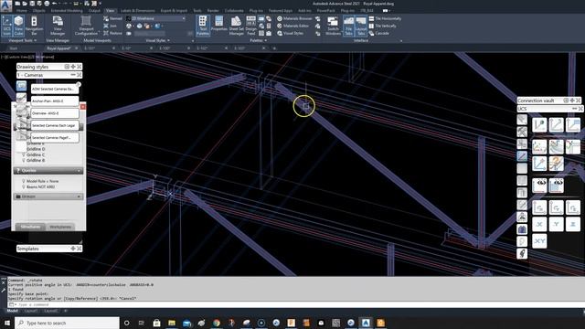Click the question mark UCS icon

[x=557, y=164]
